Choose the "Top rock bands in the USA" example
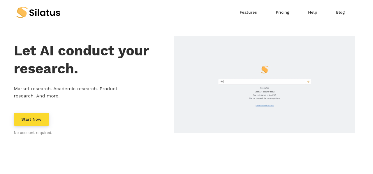Viewport: 373px width, 174px height. click(265, 95)
